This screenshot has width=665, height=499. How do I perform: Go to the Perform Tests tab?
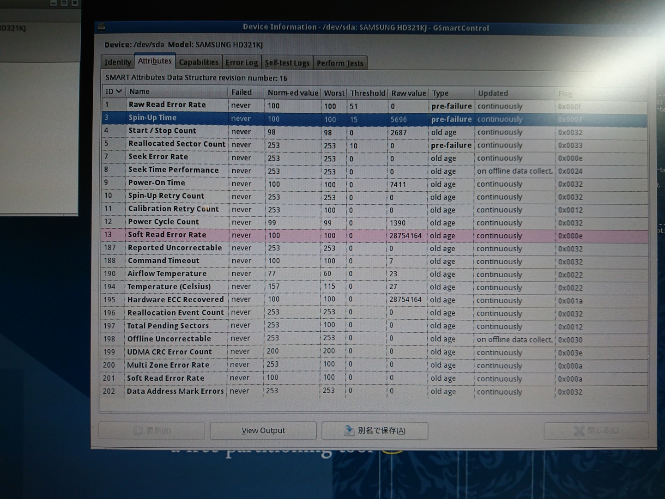340,63
